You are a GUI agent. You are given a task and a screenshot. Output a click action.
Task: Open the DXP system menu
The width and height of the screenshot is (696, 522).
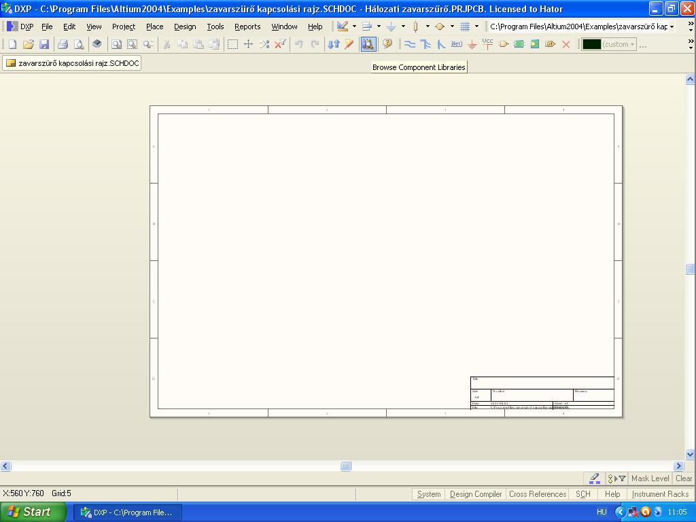click(x=21, y=27)
